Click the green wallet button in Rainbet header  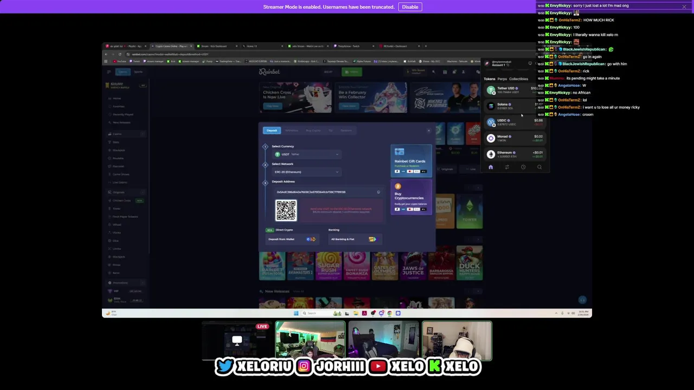click(x=352, y=71)
